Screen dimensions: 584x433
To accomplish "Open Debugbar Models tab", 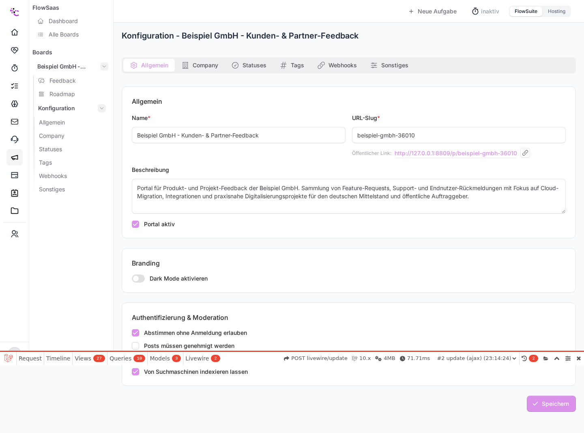I will pyautogui.click(x=165, y=358).
